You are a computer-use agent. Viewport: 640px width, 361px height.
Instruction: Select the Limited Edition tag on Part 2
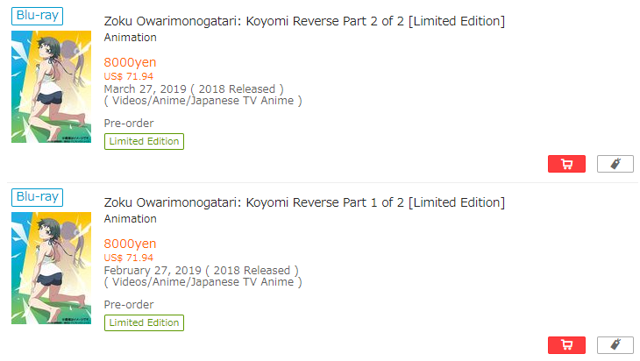(x=144, y=141)
